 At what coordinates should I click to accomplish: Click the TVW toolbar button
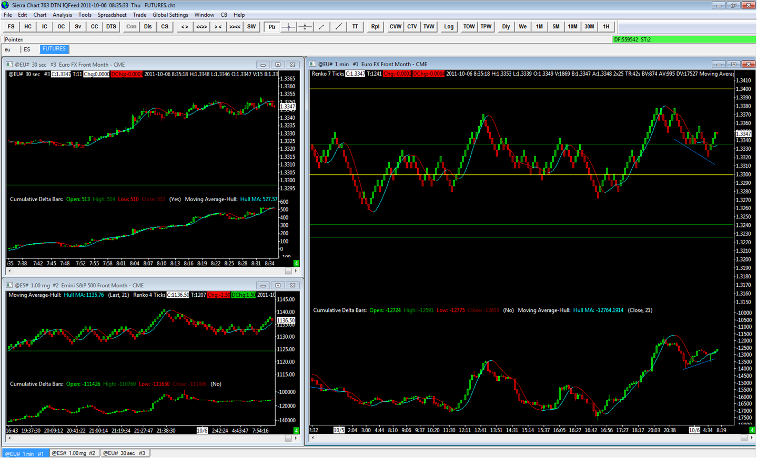pos(429,27)
